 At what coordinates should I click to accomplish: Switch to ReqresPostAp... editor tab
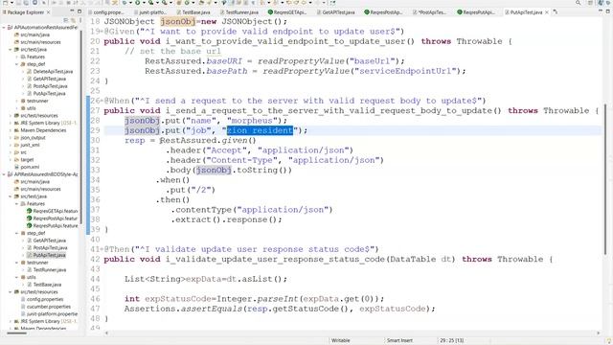coord(383,12)
